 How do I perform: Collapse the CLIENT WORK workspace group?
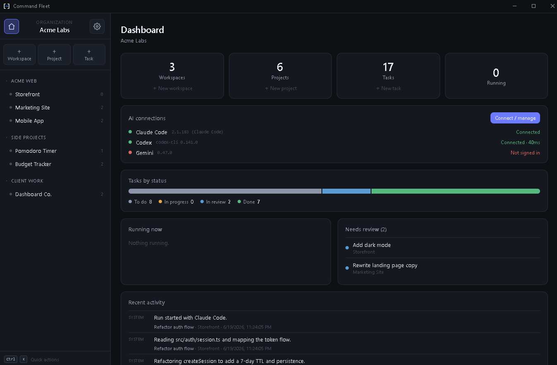click(27, 181)
